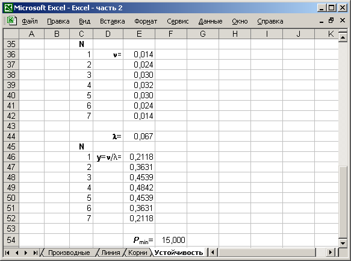
Task: Go to first sheet tab arrow
Action: coord(7,253)
